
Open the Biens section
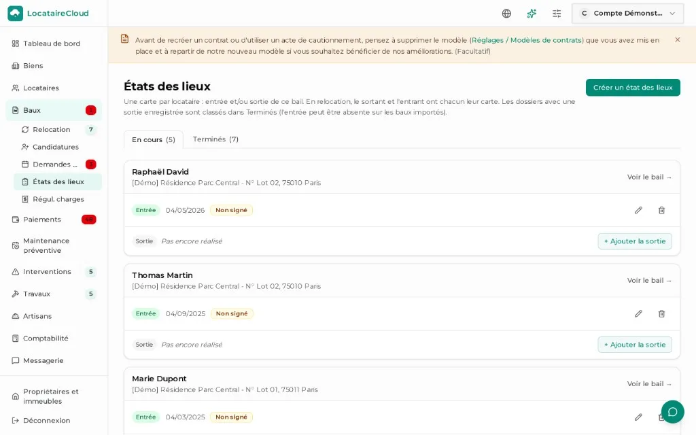tap(54, 66)
